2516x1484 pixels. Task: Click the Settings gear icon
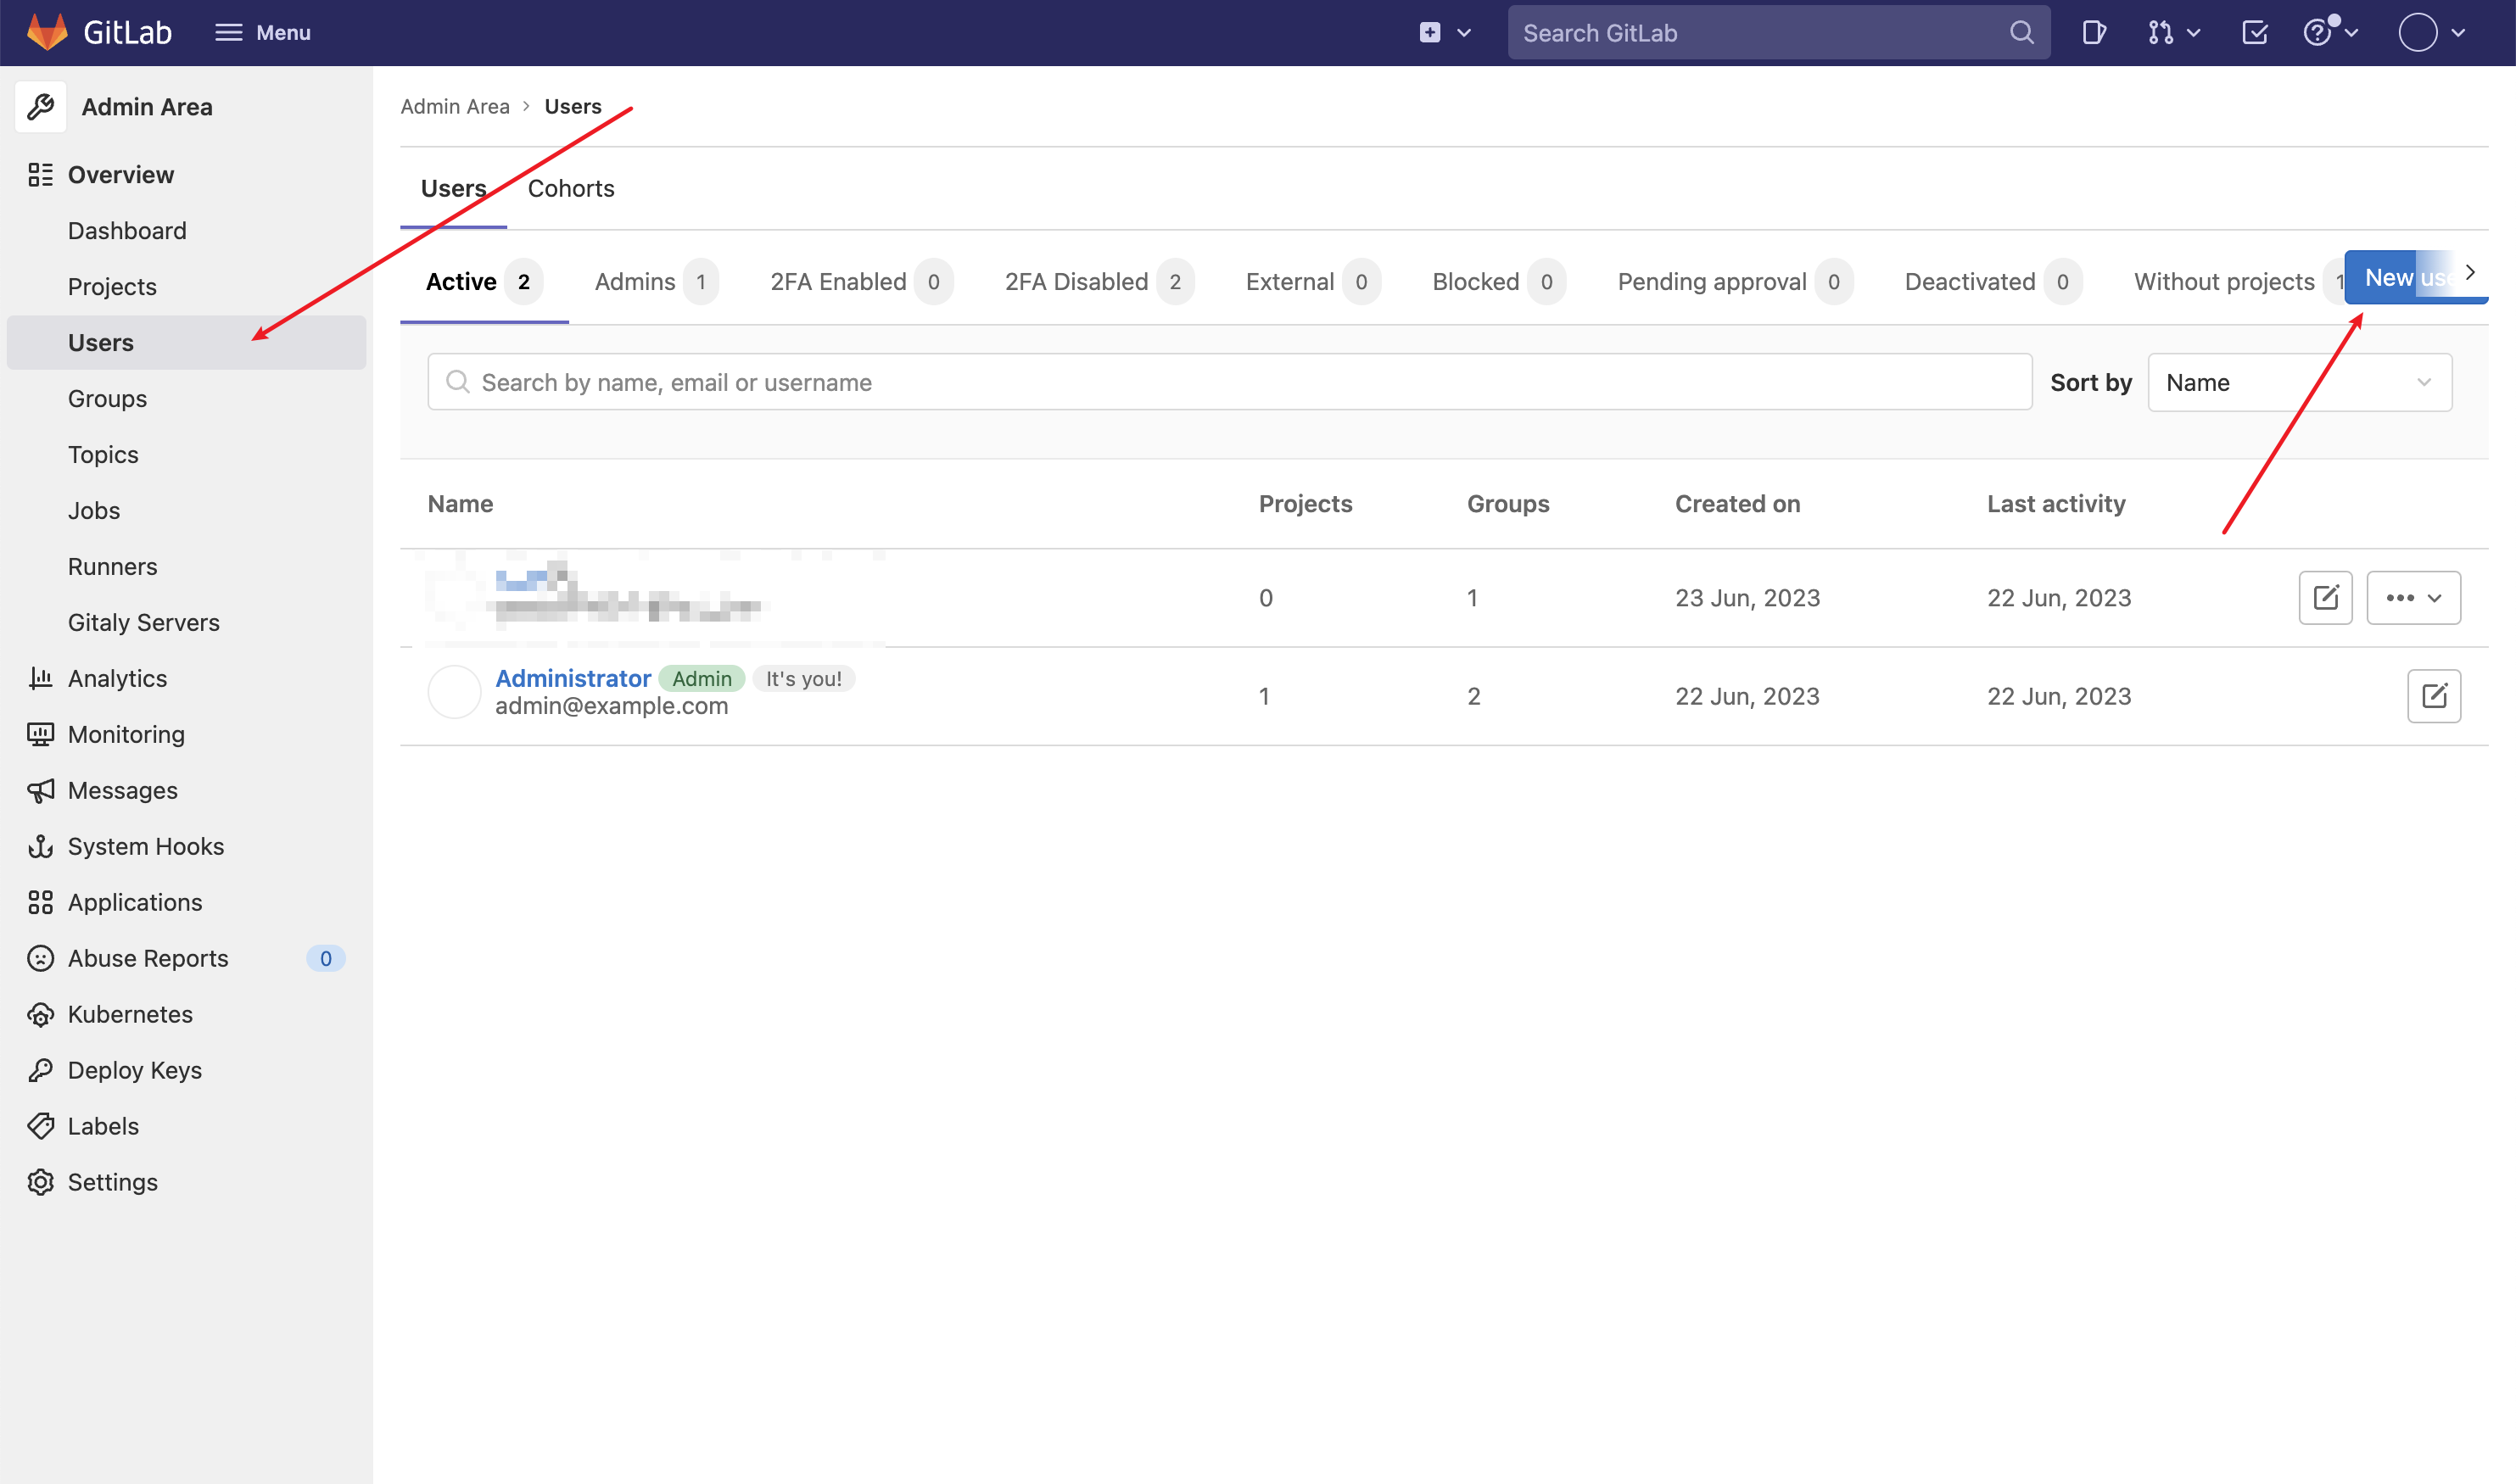[40, 1183]
